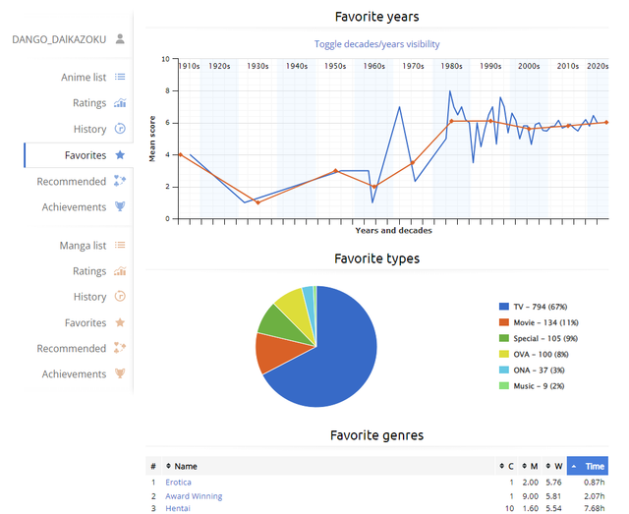Screen dimensions: 629x514
Task: Click the anime Ratings bar chart icon
Action: [x=120, y=103]
